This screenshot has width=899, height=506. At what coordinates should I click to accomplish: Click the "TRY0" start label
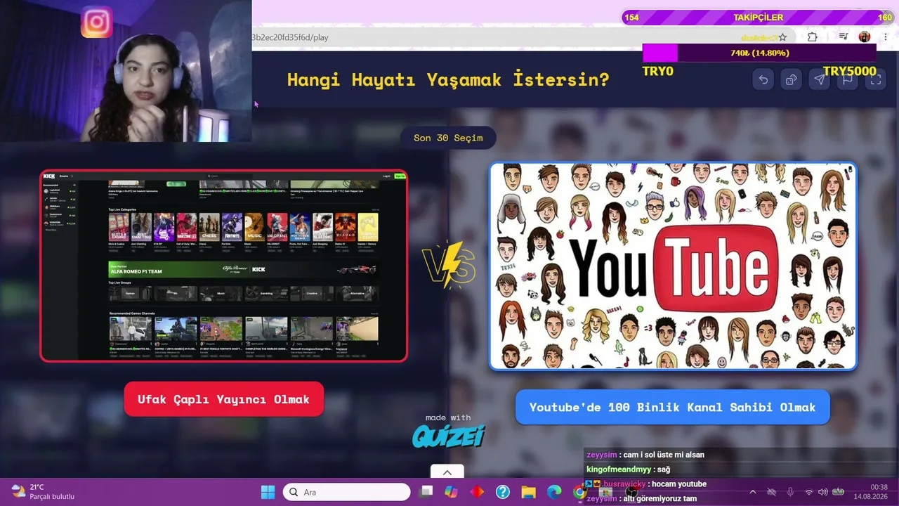point(658,71)
